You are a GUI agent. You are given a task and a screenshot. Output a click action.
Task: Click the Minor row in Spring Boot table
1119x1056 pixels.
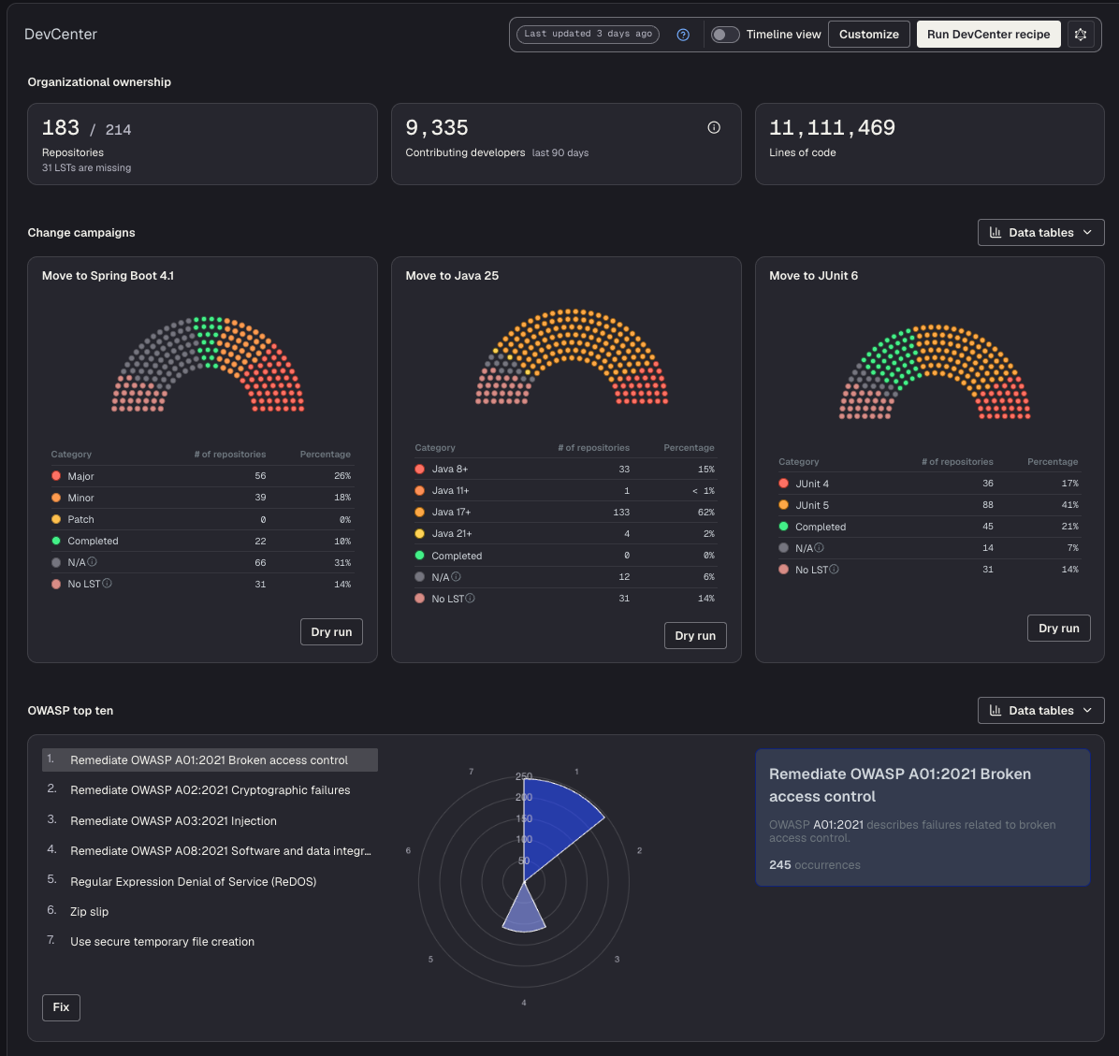click(x=202, y=498)
